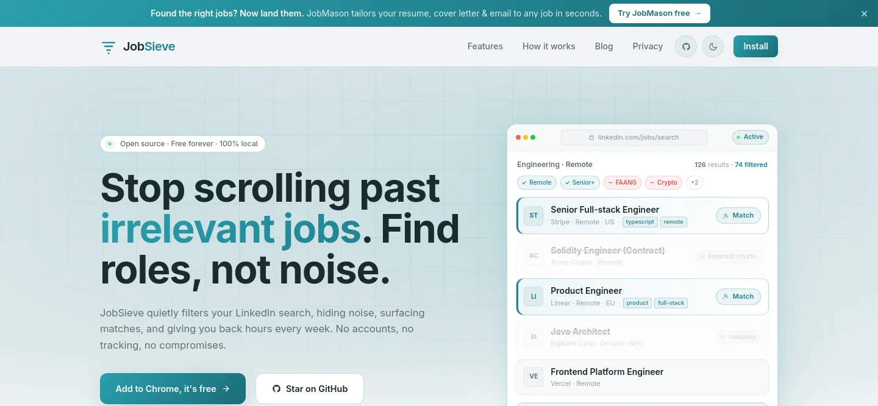Click the Engineering · Remote search heading

(555, 165)
